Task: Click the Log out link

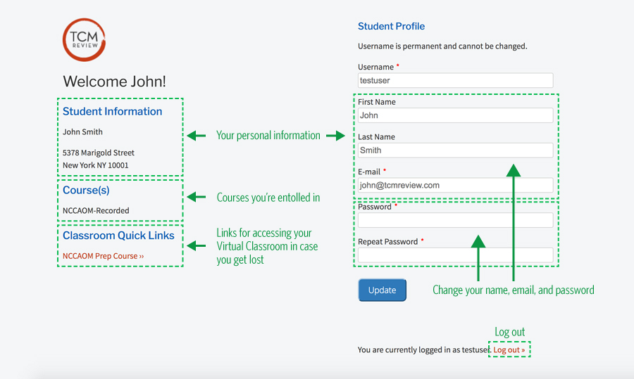Action: click(x=509, y=349)
